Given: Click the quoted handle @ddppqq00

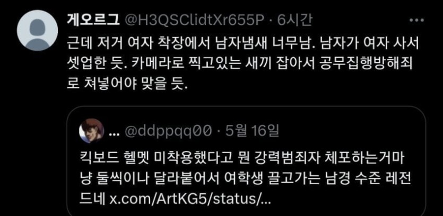Looking at the screenshot, I should click(168, 131).
